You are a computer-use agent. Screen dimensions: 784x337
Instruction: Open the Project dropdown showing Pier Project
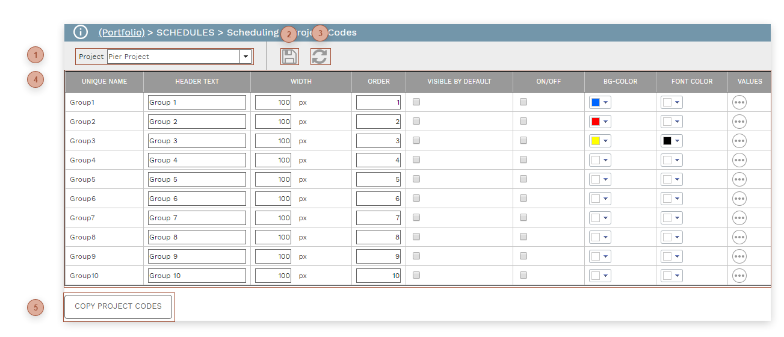point(245,57)
